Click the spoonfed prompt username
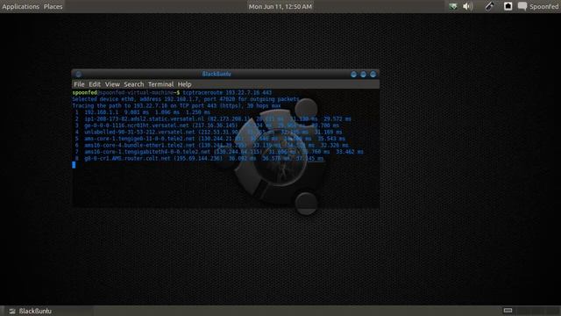Viewport: 561px width, 316px height. [84, 92]
